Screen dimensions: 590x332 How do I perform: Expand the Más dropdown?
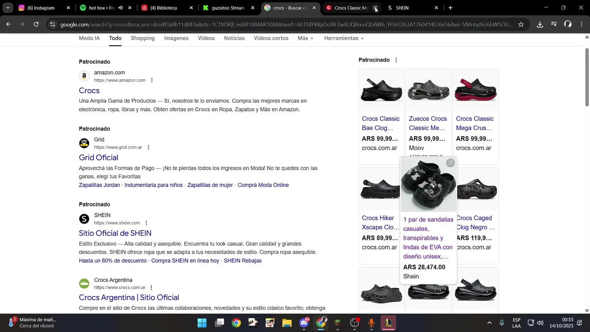pyautogui.click(x=306, y=38)
